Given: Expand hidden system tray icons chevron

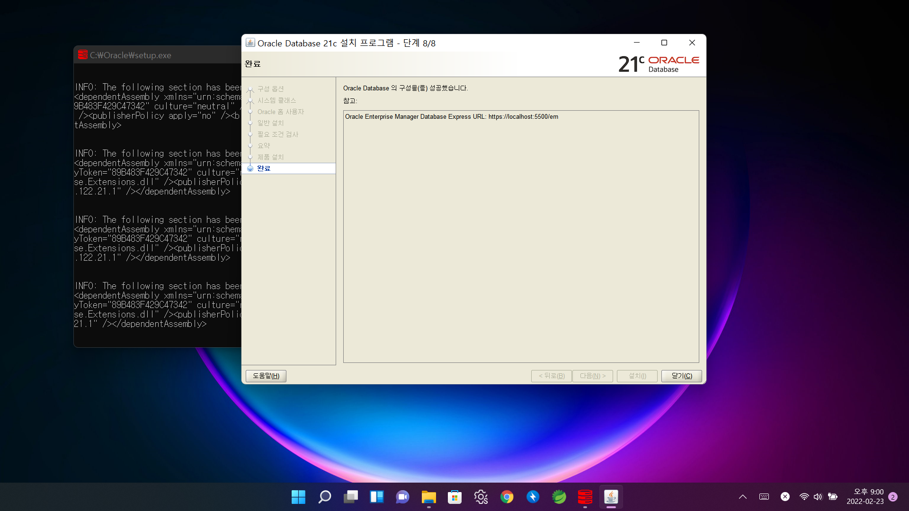Looking at the screenshot, I should [743, 497].
